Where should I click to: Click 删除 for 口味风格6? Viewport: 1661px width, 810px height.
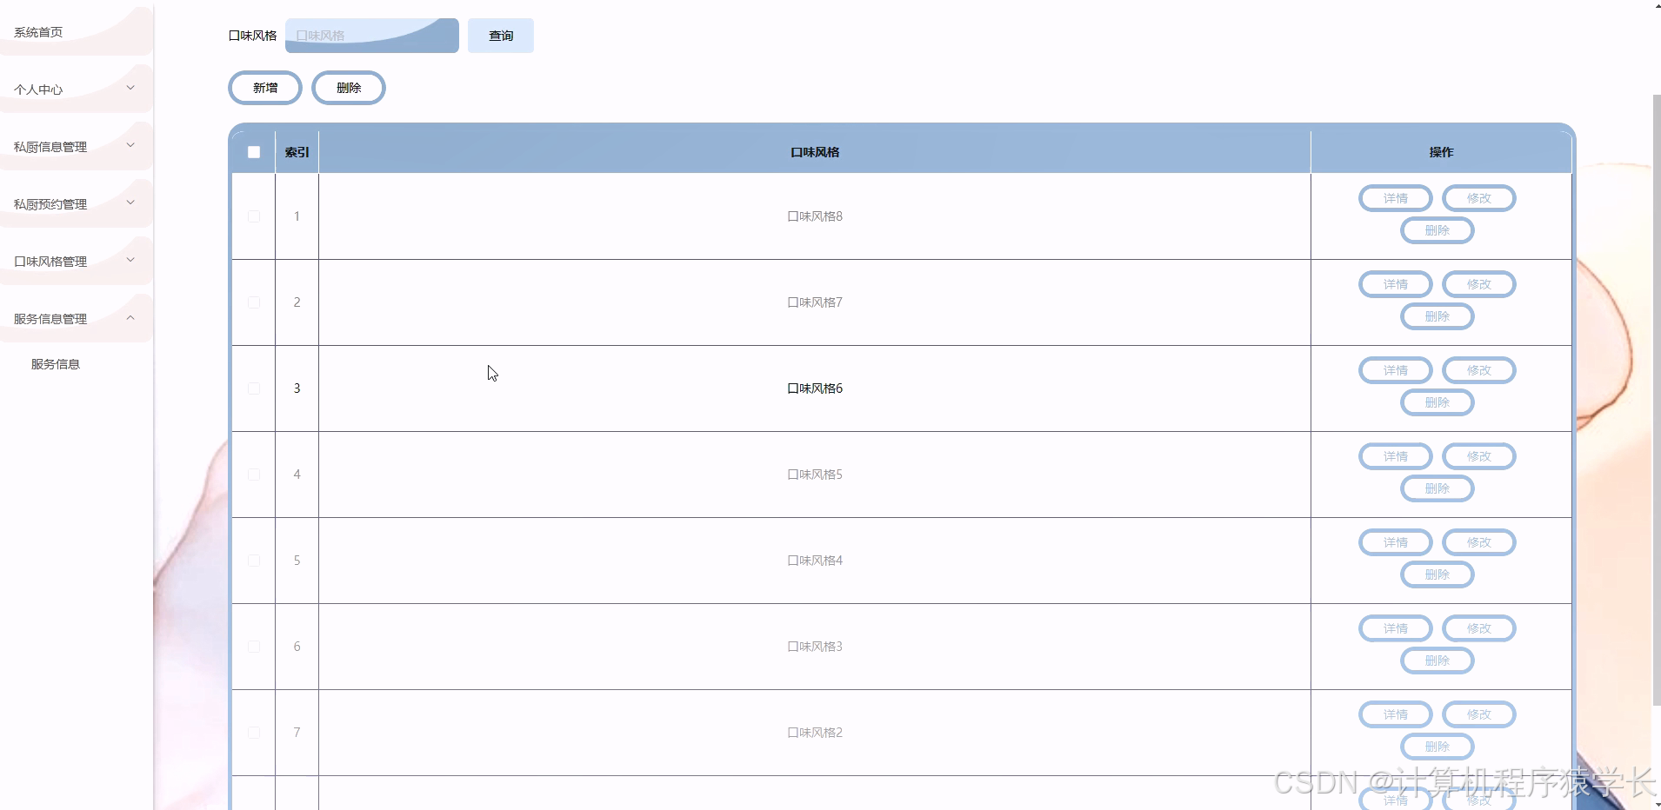point(1438,402)
